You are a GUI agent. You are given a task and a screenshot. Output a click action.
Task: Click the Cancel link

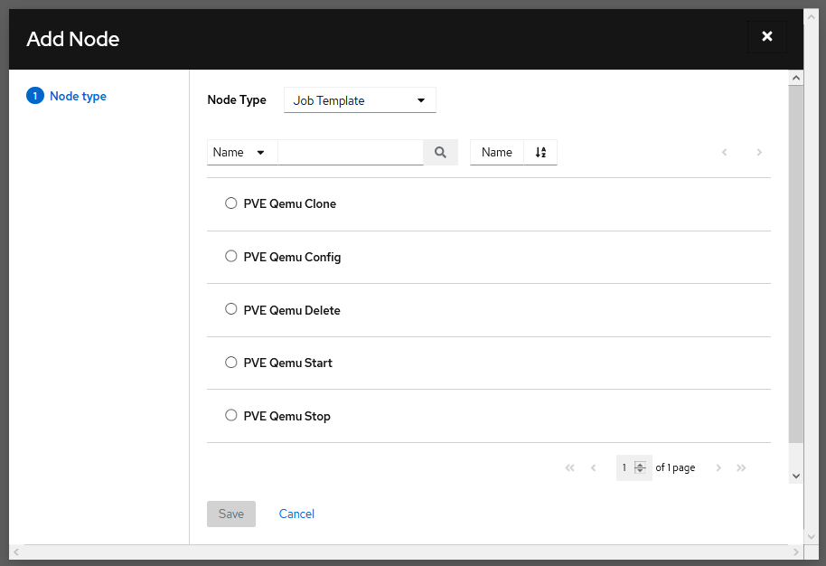click(x=296, y=514)
